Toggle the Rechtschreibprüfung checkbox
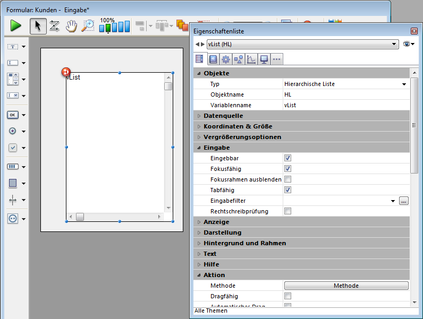Image resolution: width=423 pixels, height=319 pixels. (287, 211)
